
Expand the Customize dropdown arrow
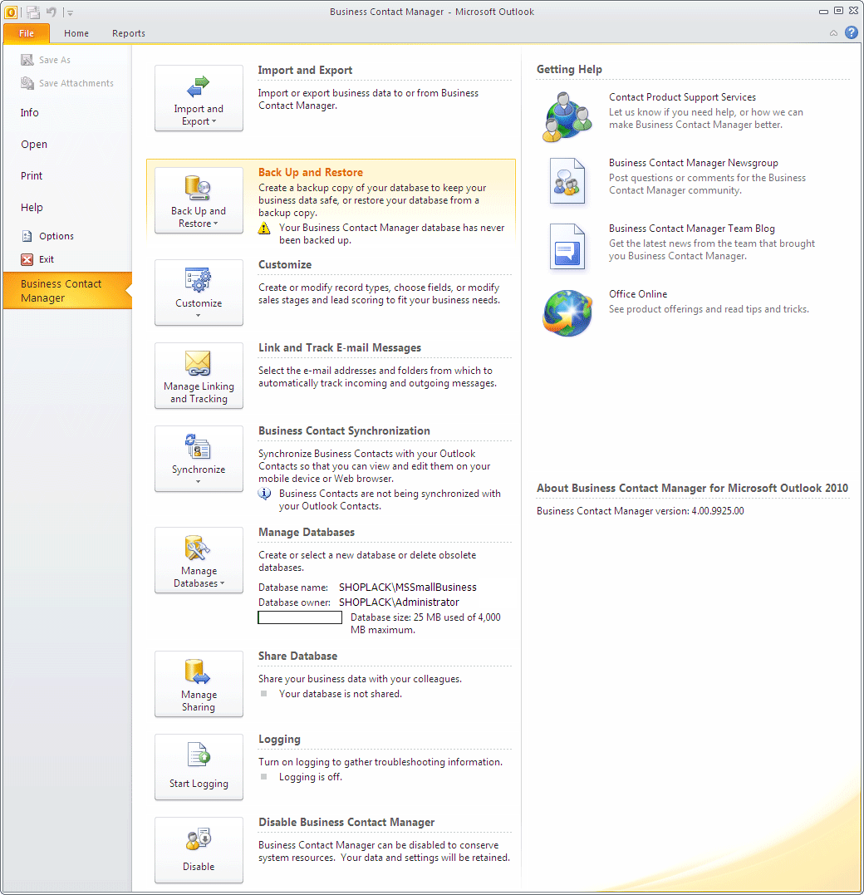(198, 315)
